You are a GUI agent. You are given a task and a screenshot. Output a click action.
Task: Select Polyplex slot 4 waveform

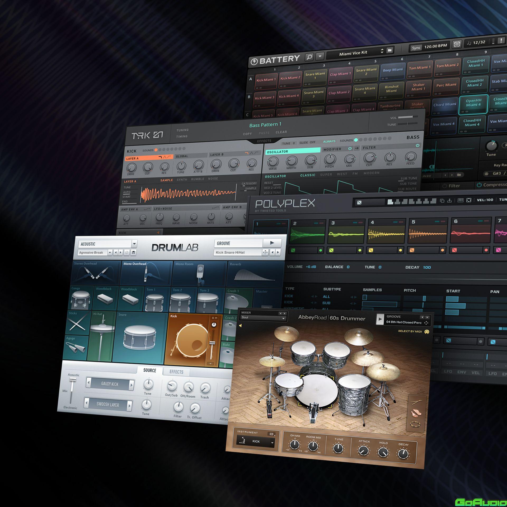tap(386, 234)
